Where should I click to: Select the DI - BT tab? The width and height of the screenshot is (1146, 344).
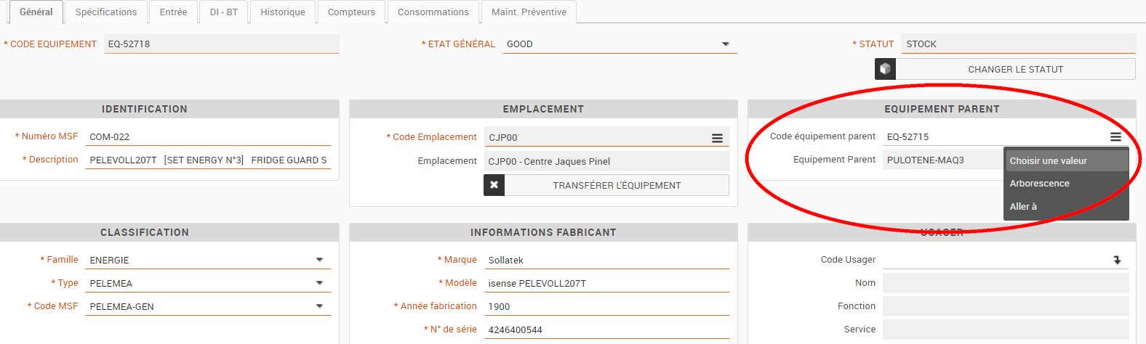click(224, 12)
